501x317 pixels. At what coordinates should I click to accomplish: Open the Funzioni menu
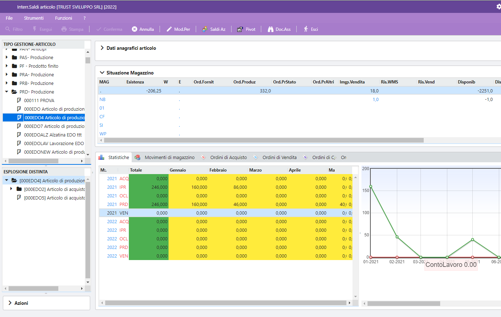(63, 18)
